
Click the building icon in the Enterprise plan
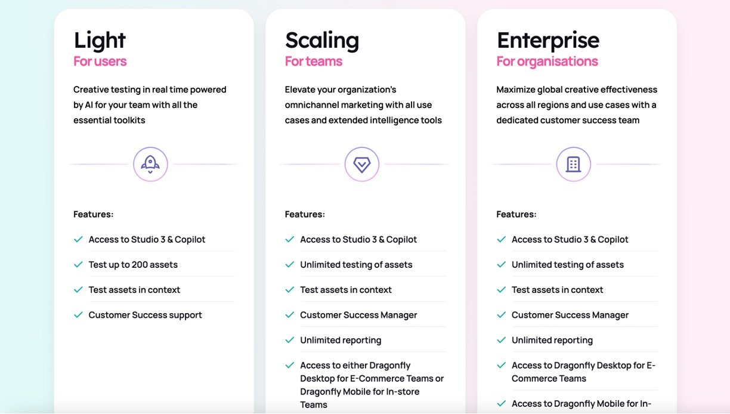[573, 164]
